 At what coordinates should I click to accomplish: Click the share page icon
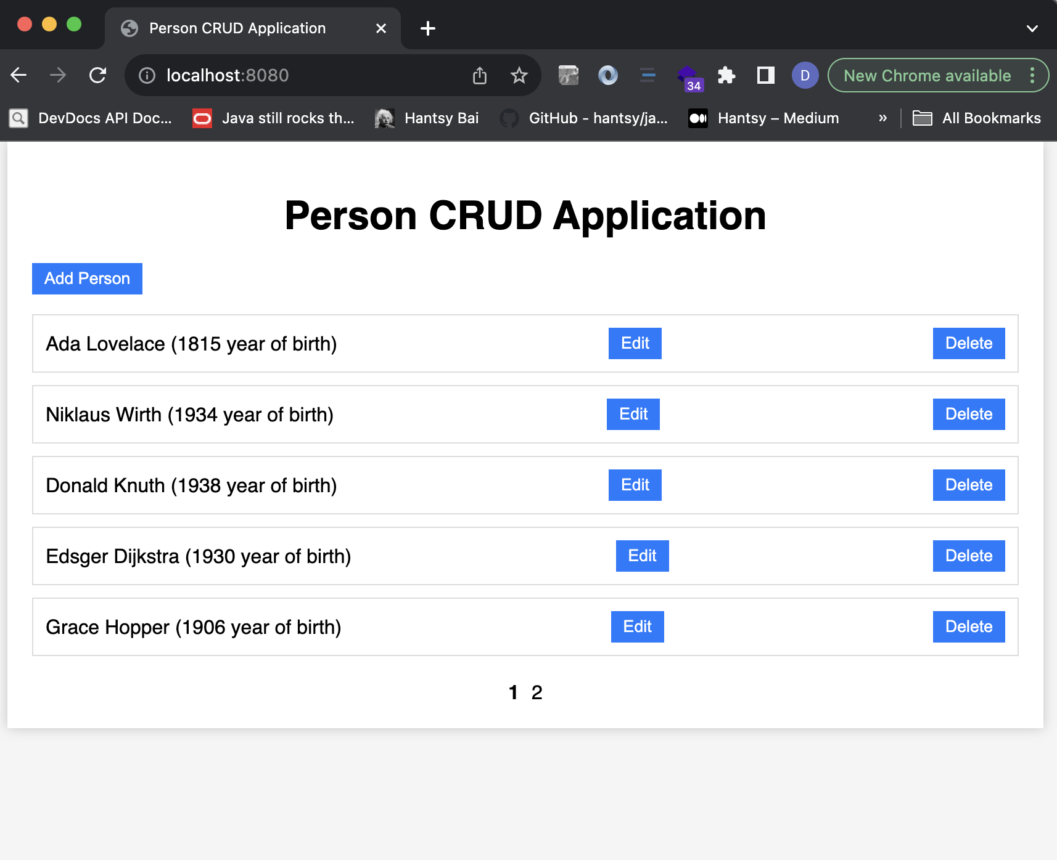tap(480, 75)
